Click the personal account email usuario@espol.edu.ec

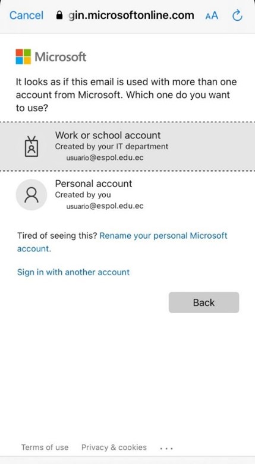tap(105, 206)
